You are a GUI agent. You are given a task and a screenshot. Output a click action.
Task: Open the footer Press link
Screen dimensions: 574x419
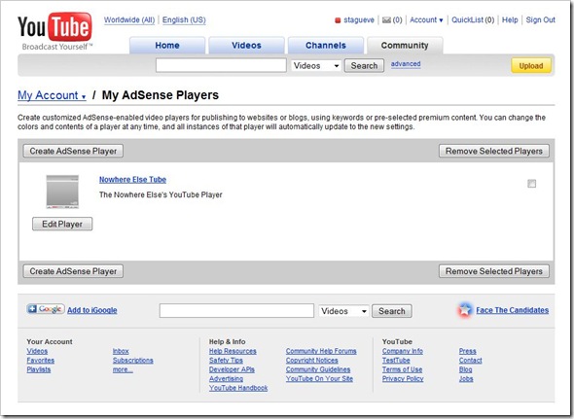pyautogui.click(x=468, y=351)
